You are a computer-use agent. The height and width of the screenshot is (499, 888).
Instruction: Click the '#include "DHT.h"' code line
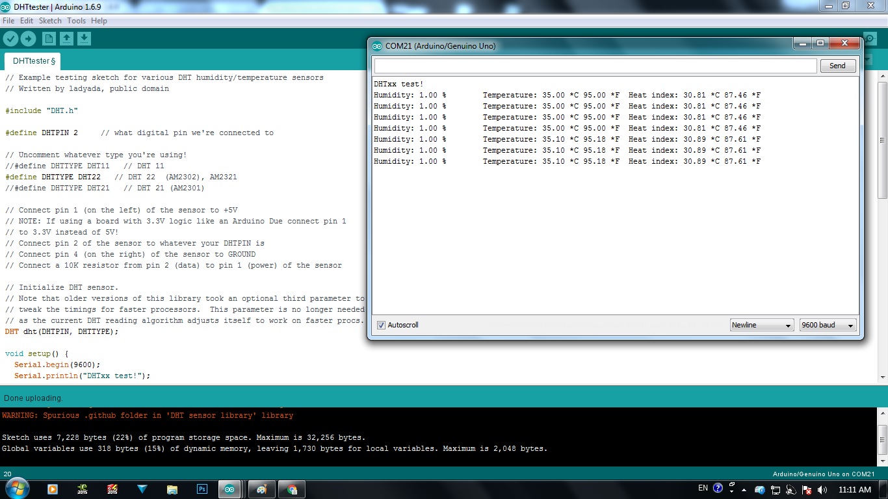pyautogui.click(x=42, y=110)
